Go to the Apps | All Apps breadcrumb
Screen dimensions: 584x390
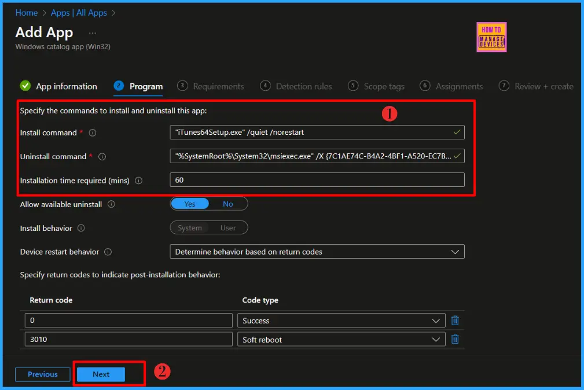(79, 13)
